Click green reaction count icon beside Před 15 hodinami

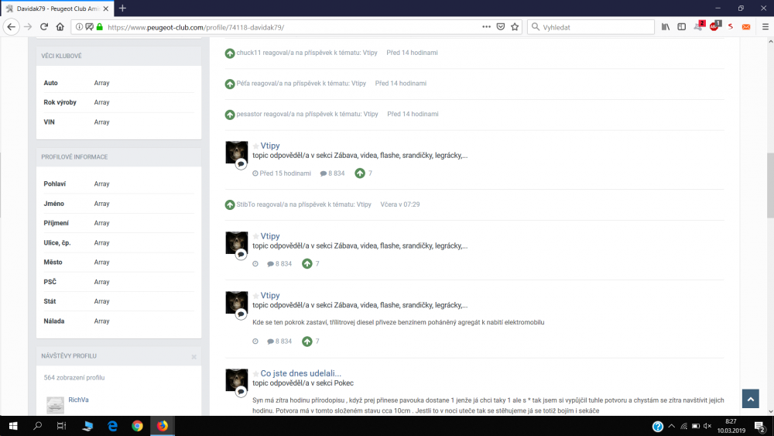pos(360,173)
